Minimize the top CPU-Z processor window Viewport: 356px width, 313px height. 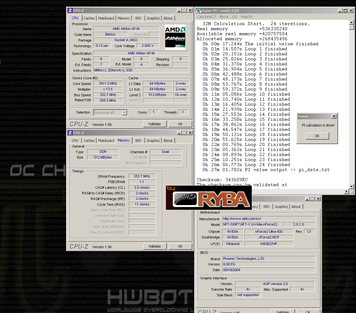click(x=179, y=10)
